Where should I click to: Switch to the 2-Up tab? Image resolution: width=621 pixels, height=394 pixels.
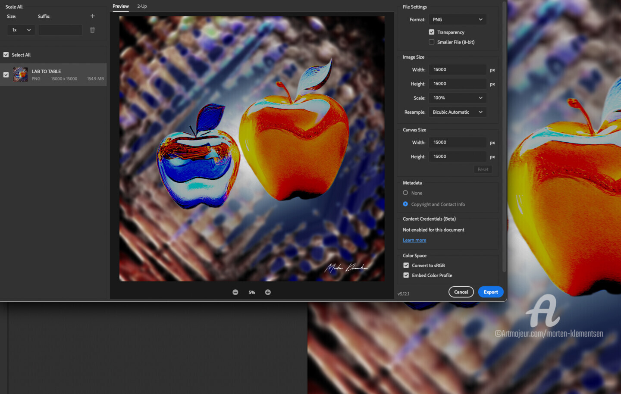point(142,6)
